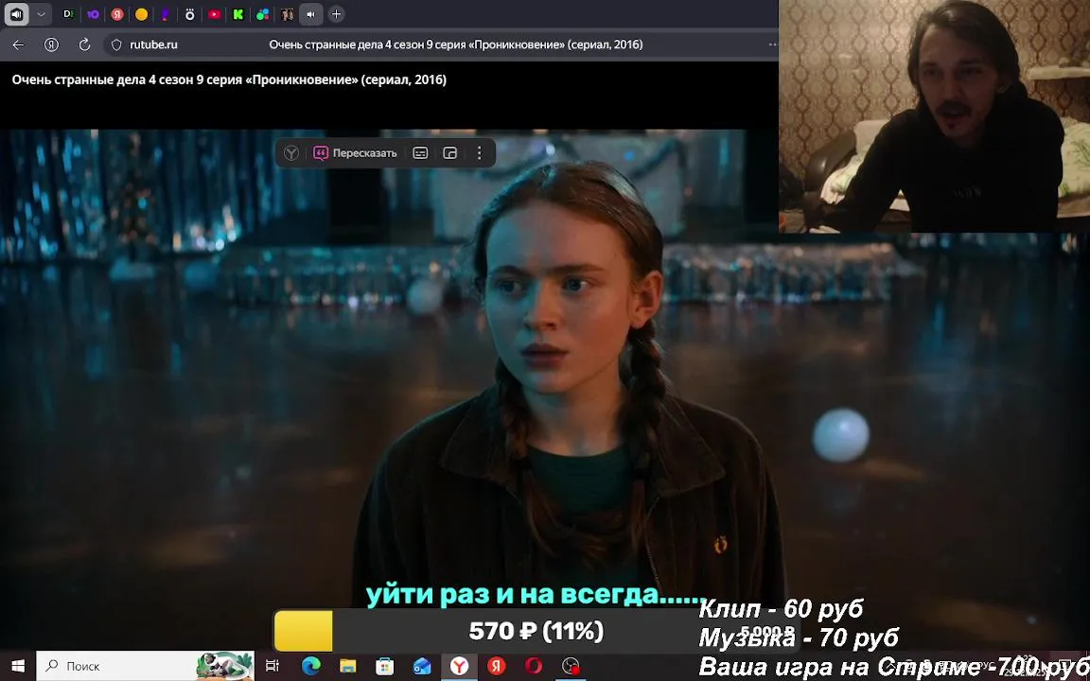The height and width of the screenshot is (681, 1090).
Task: View site protection shield info
Action: click(116, 44)
